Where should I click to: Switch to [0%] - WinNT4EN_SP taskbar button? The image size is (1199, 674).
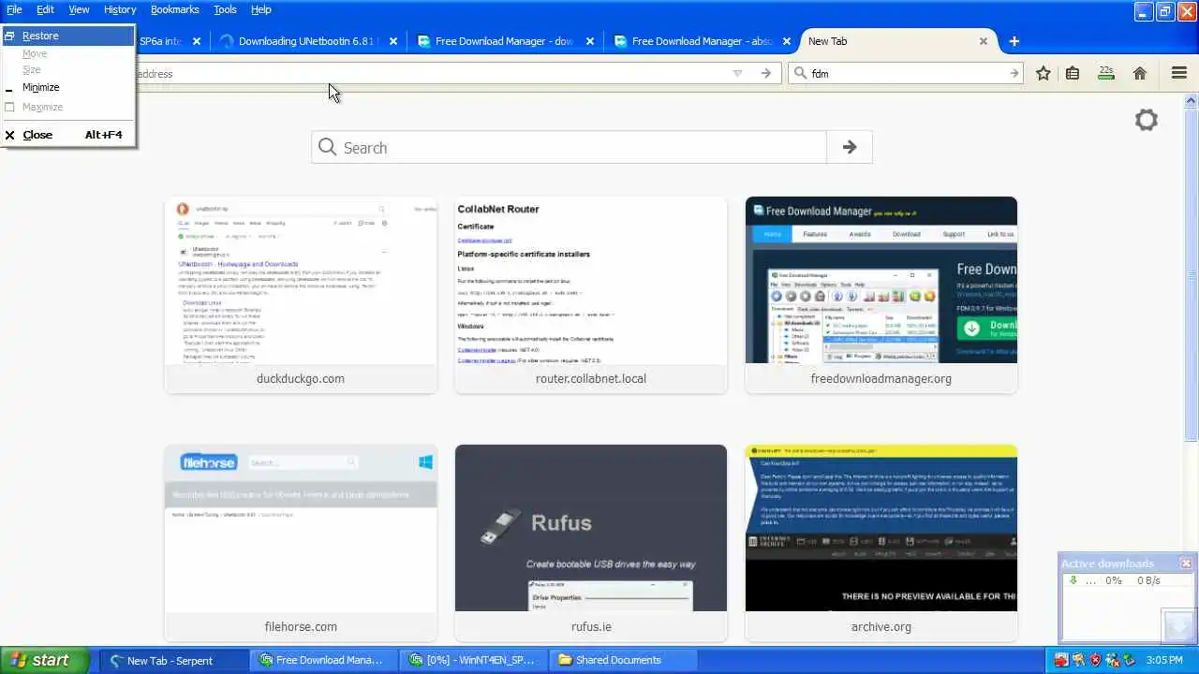pyautogui.click(x=473, y=660)
